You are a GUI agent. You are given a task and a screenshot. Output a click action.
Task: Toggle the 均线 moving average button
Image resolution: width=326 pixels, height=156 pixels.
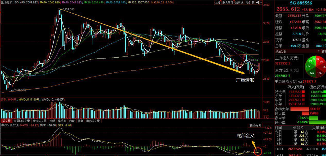coord(247,3)
